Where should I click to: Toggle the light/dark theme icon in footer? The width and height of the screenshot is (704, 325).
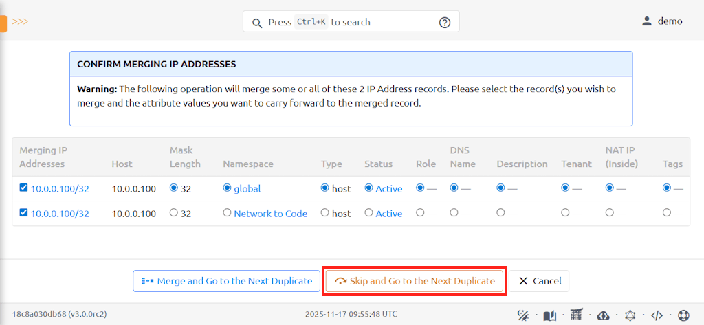click(522, 315)
